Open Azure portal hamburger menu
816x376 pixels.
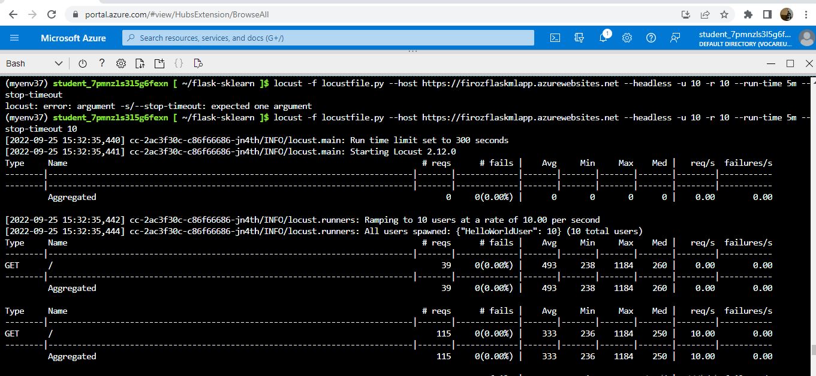coord(14,38)
